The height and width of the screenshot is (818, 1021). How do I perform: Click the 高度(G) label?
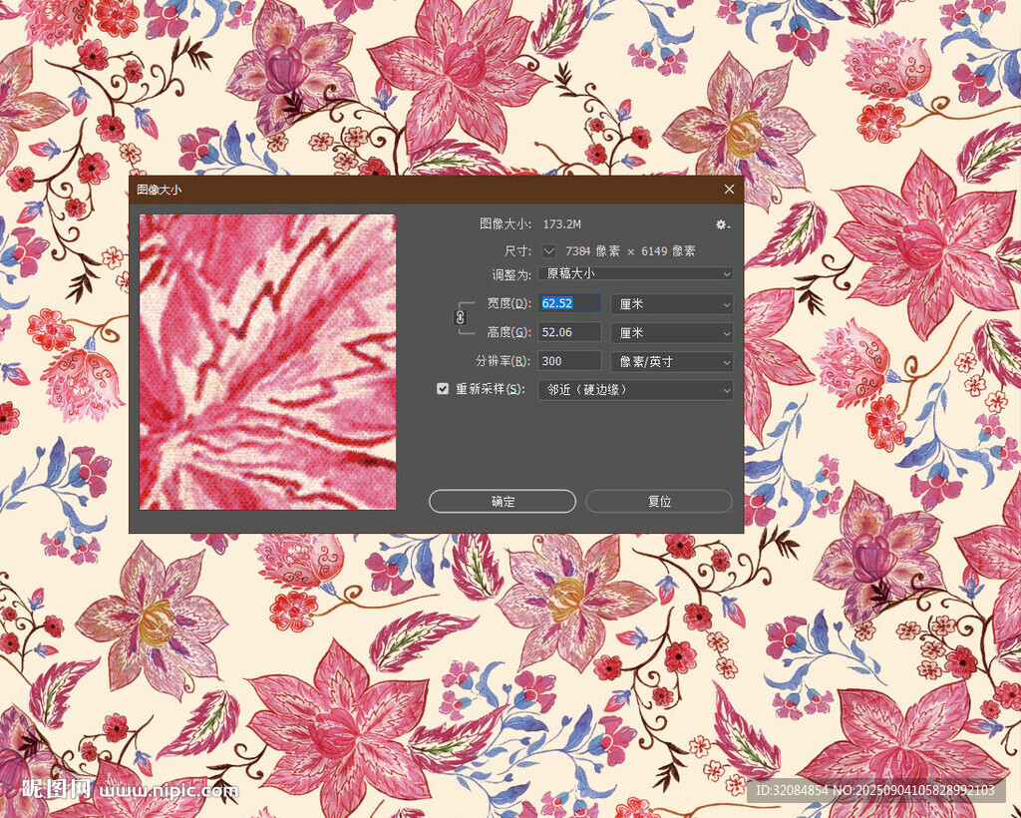510,332
